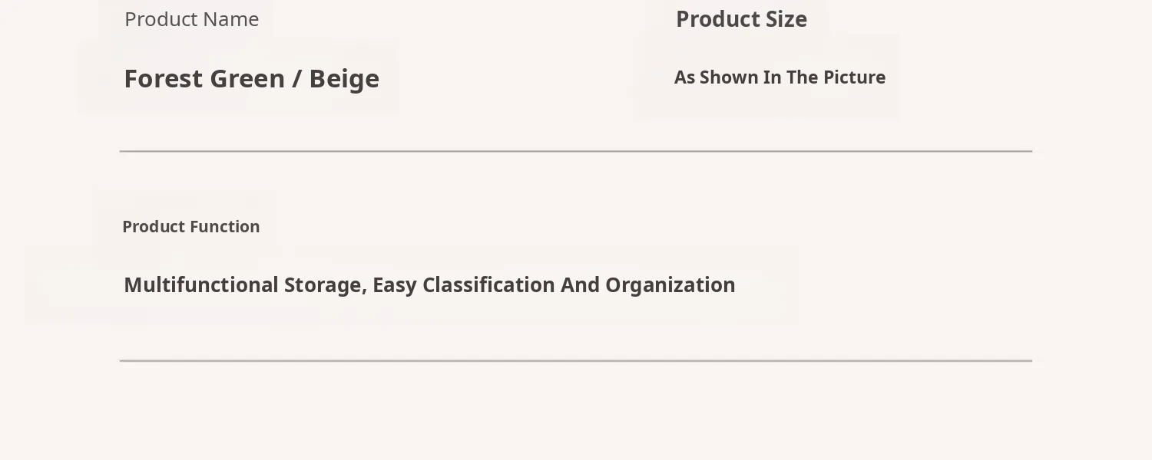Click the word 'Size' in the Product Size heading
The image size is (1152, 460).
(786, 19)
